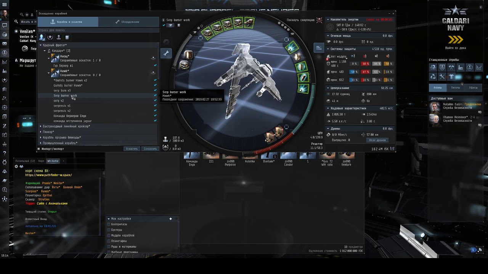This screenshot has height=274, width=488.
Task: Collapse the Ударный фрегат group
Action: pos(40,45)
